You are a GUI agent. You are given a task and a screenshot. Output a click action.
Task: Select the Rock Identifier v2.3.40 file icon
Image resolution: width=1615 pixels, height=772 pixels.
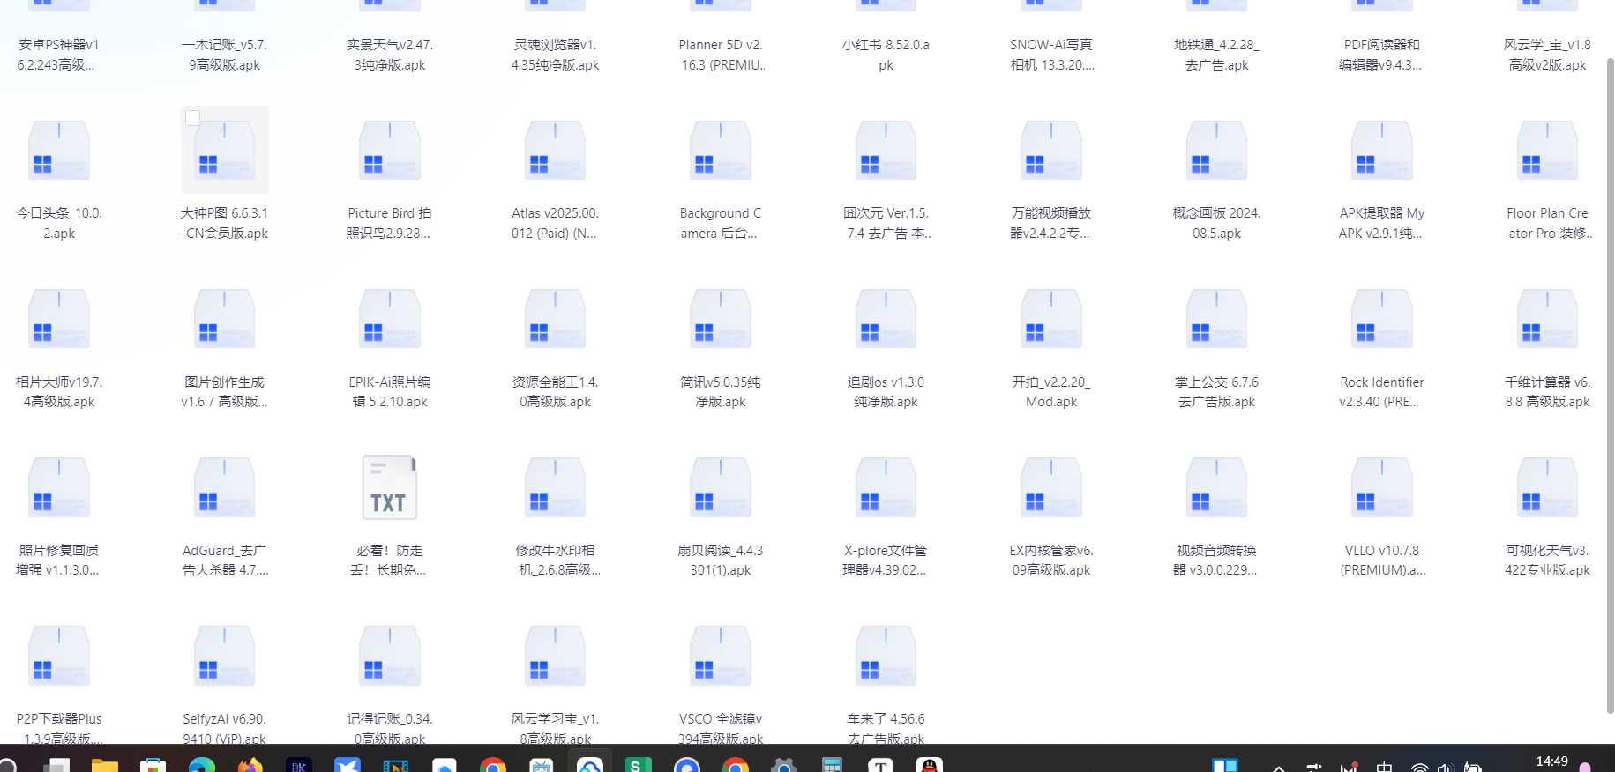1382,319
